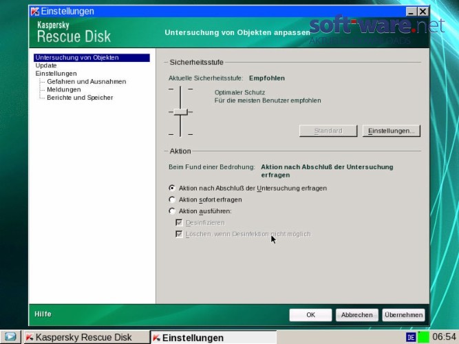Click the Kaspersky icon on the Einstellungen taskbar button

point(156,338)
